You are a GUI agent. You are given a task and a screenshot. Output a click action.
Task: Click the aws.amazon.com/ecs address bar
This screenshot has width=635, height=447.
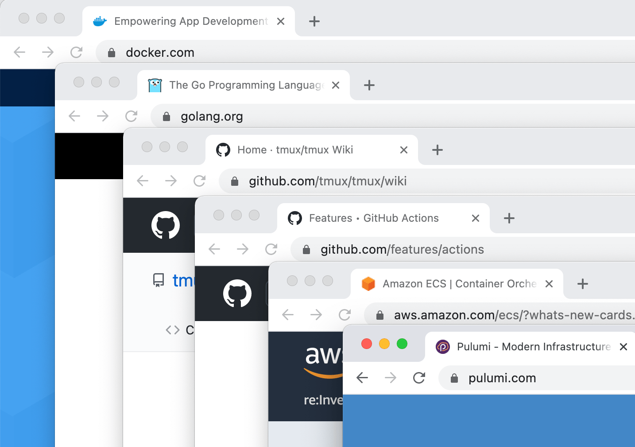(x=499, y=315)
